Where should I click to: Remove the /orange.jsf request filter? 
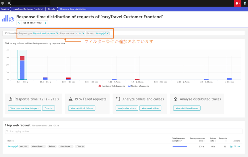[x=108, y=33]
